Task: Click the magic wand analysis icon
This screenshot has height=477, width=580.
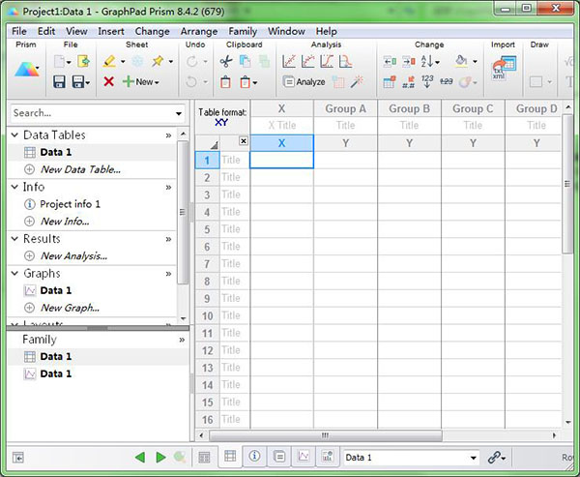Action: click(358, 81)
